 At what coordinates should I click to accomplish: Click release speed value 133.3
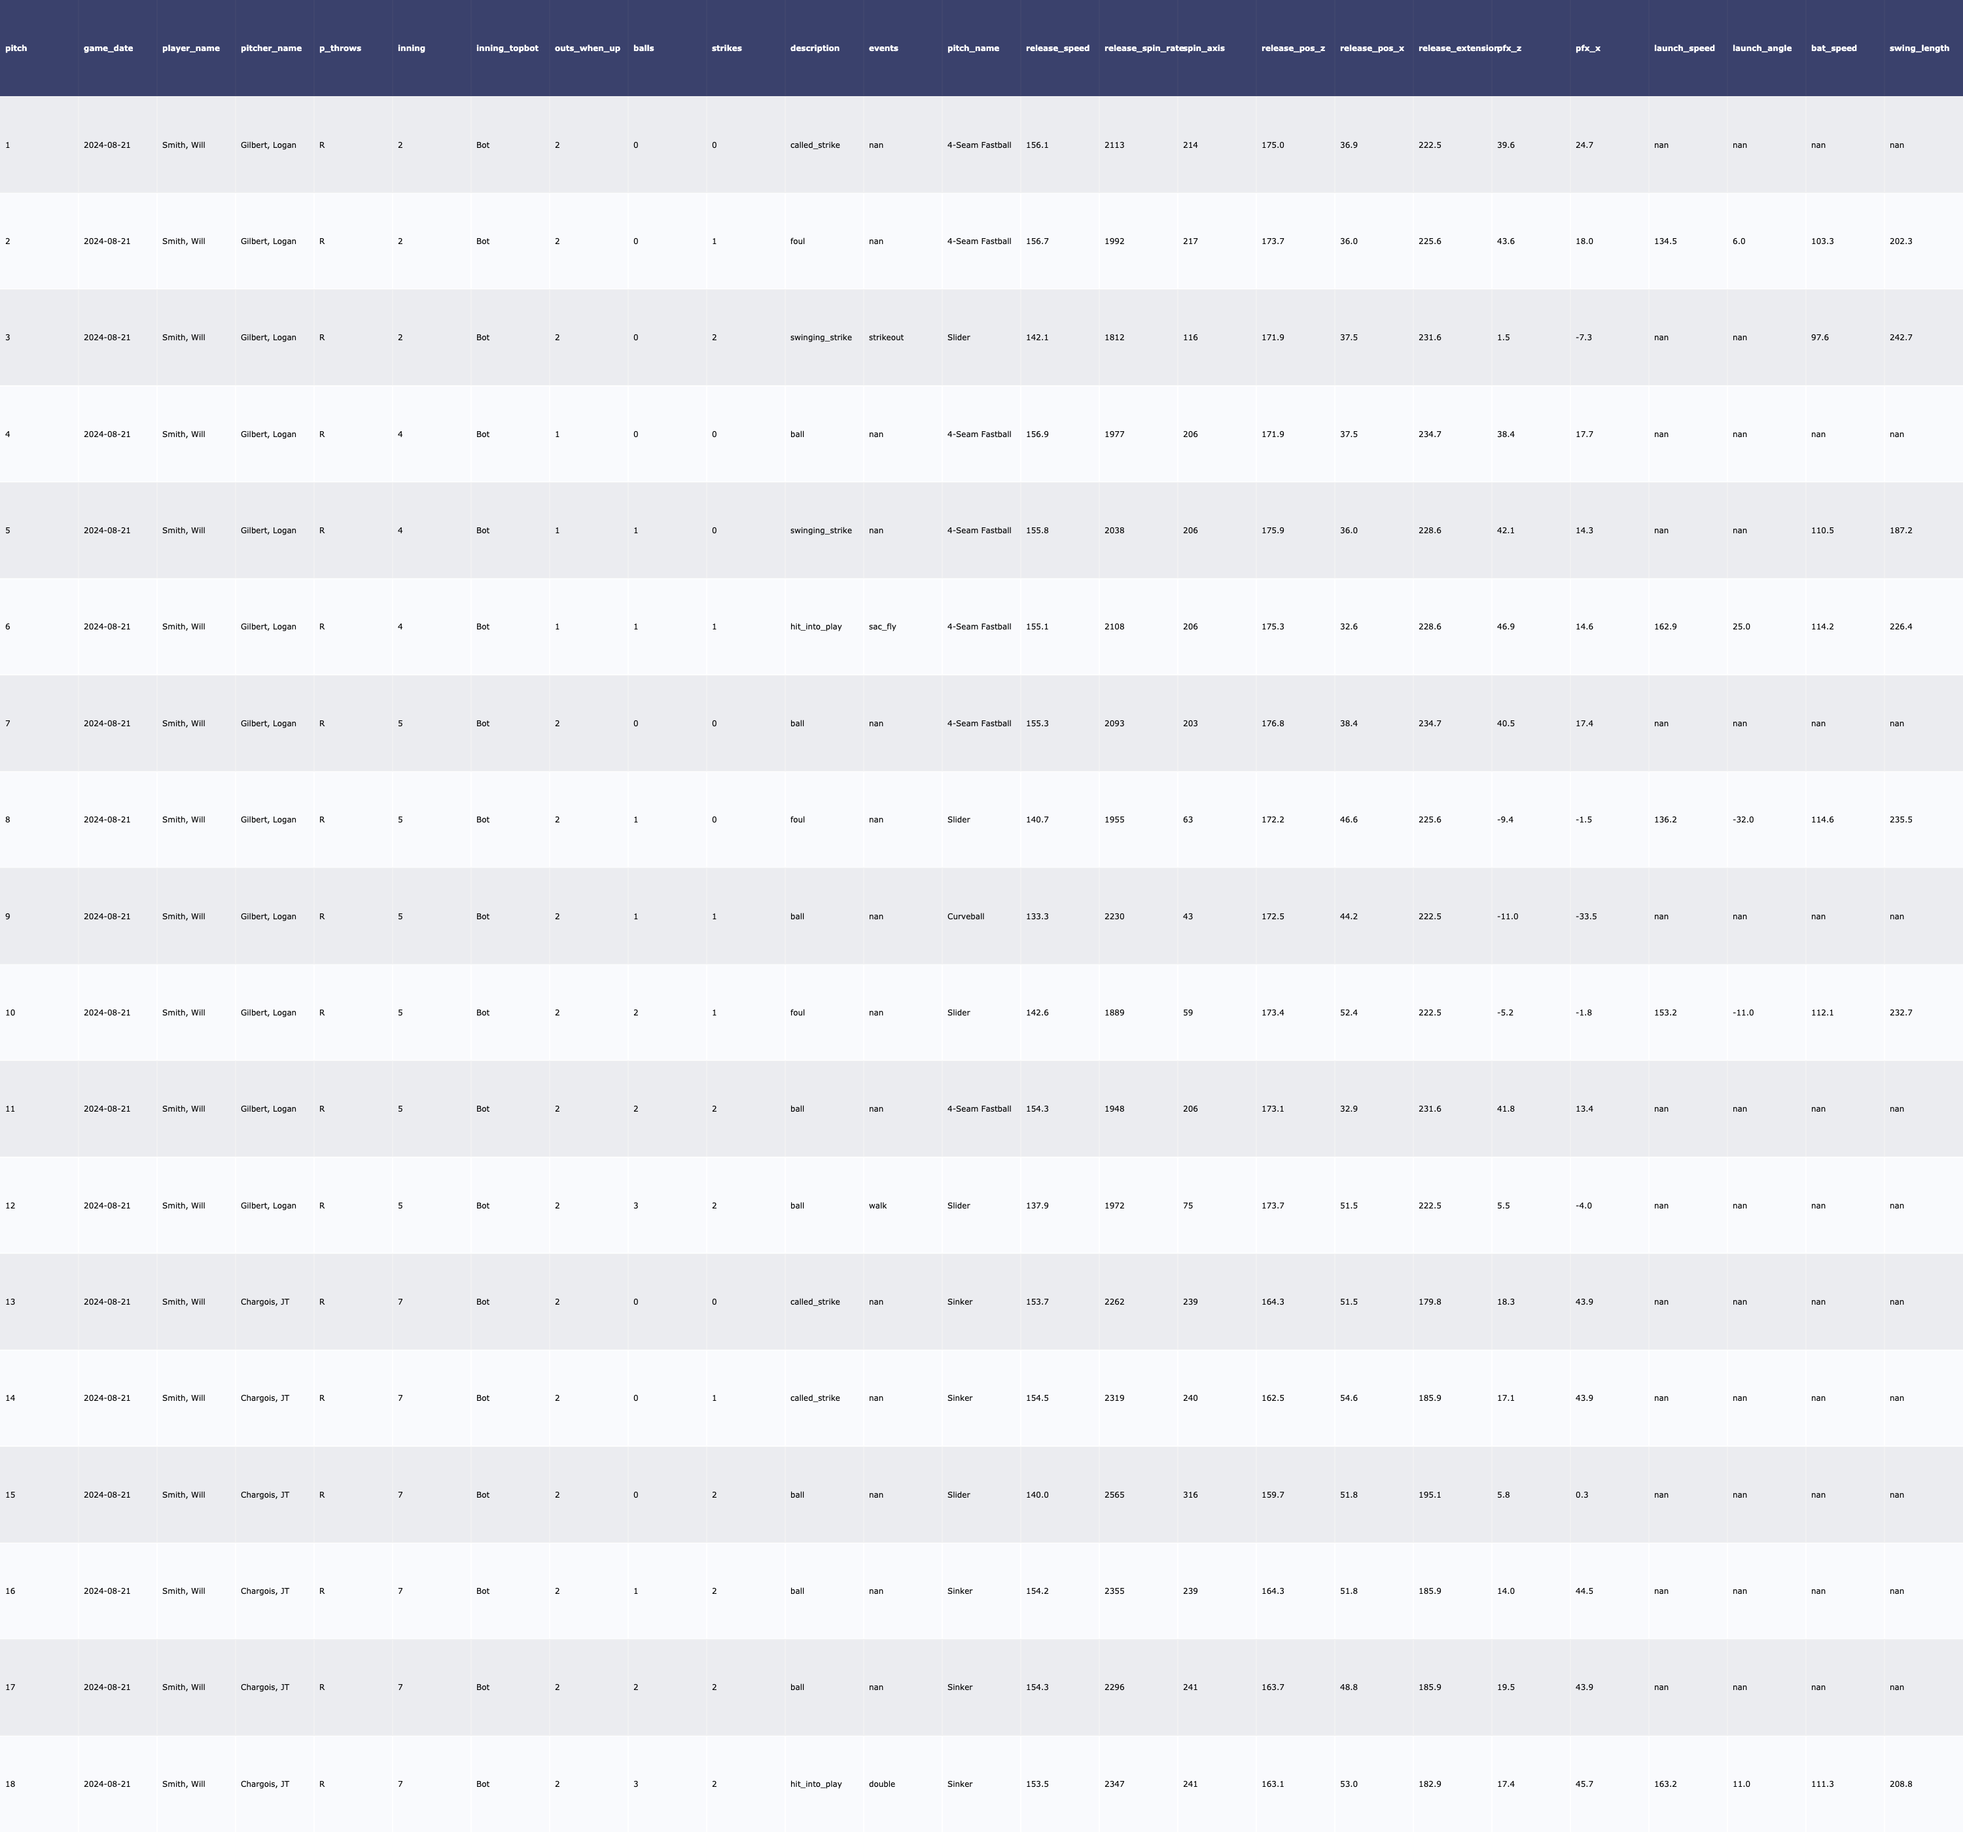(x=1037, y=917)
